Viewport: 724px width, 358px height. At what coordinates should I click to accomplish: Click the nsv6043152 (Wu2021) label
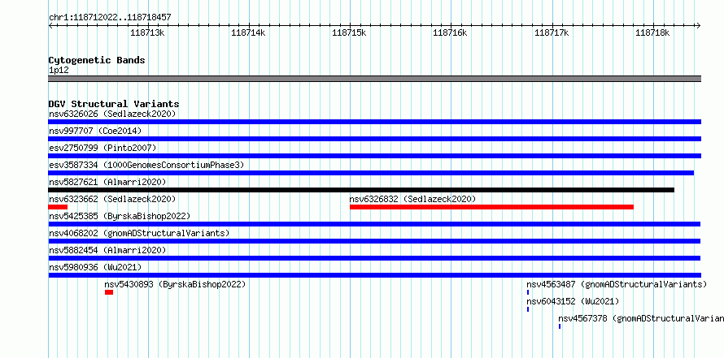pos(573,301)
